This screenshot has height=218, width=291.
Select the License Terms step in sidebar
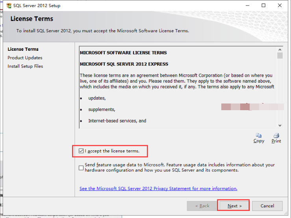[23, 49]
